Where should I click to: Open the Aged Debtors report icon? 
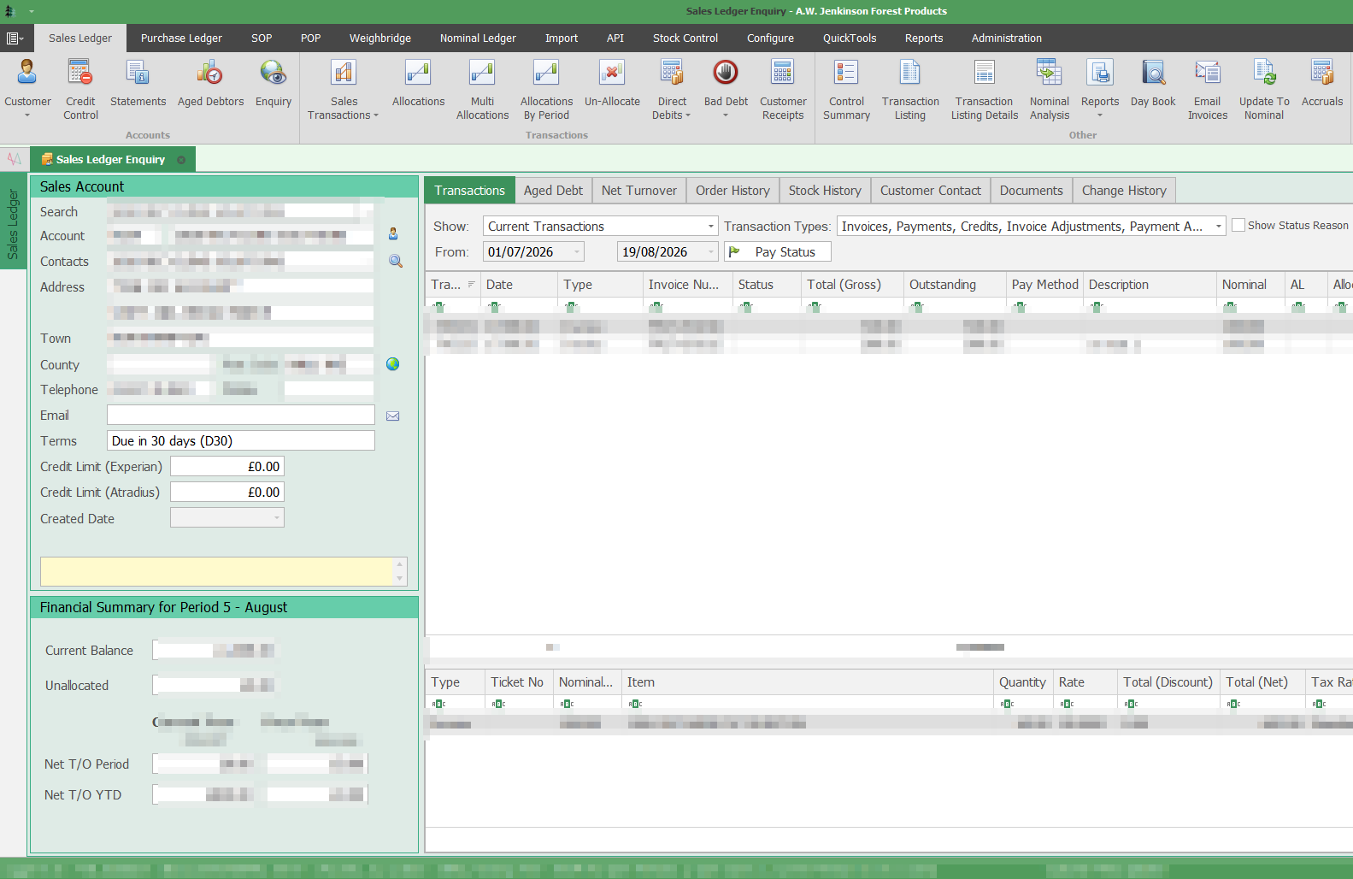210,83
